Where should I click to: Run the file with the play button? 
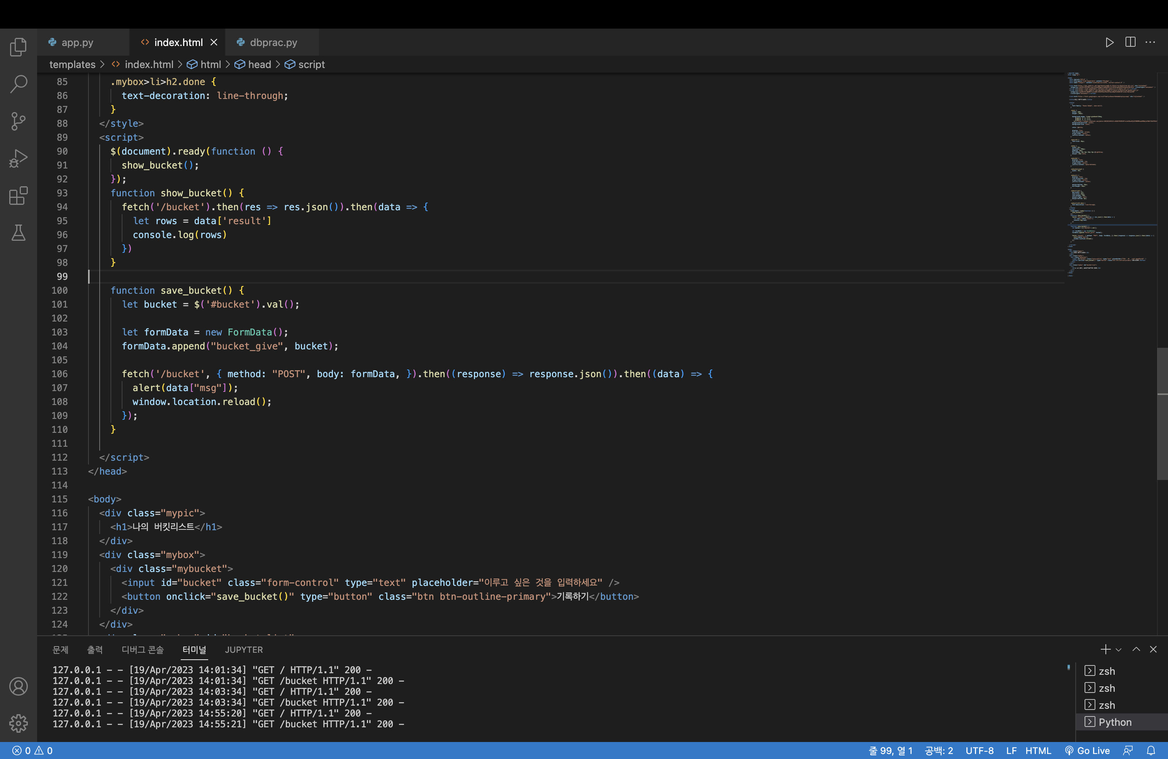click(1110, 42)
